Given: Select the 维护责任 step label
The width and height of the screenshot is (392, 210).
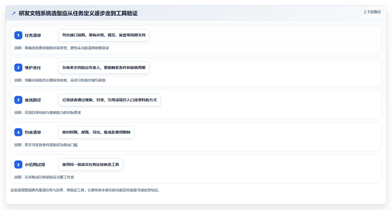Looking at the screenshot, I should (x=33, y=68).
